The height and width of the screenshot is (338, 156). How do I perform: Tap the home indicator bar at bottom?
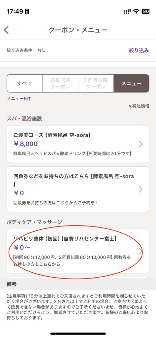78,333
